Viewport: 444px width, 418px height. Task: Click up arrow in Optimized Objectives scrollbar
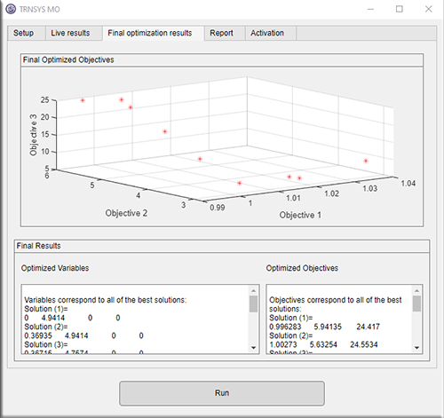[416, 290]
